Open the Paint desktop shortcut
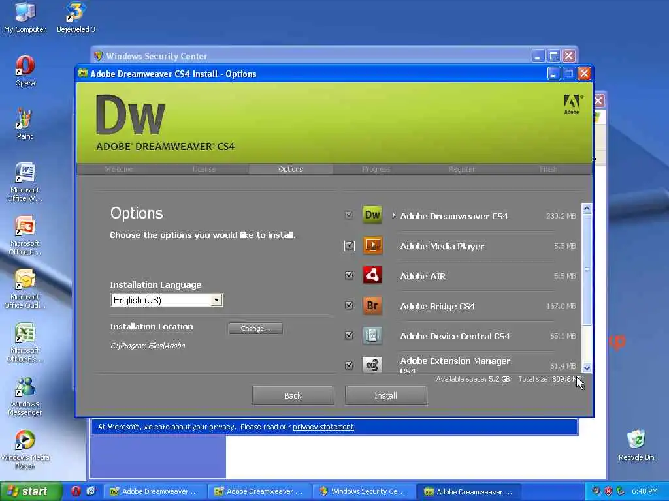 coord(25,124)
